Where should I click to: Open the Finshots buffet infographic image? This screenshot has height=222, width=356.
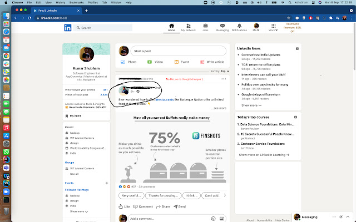[172, 148]
